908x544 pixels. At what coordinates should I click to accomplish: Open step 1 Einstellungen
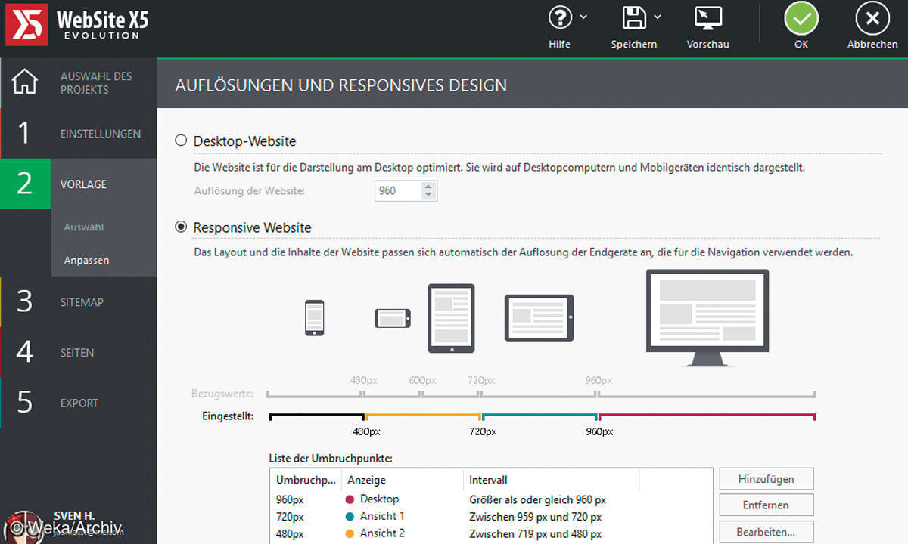pos(79,134)
